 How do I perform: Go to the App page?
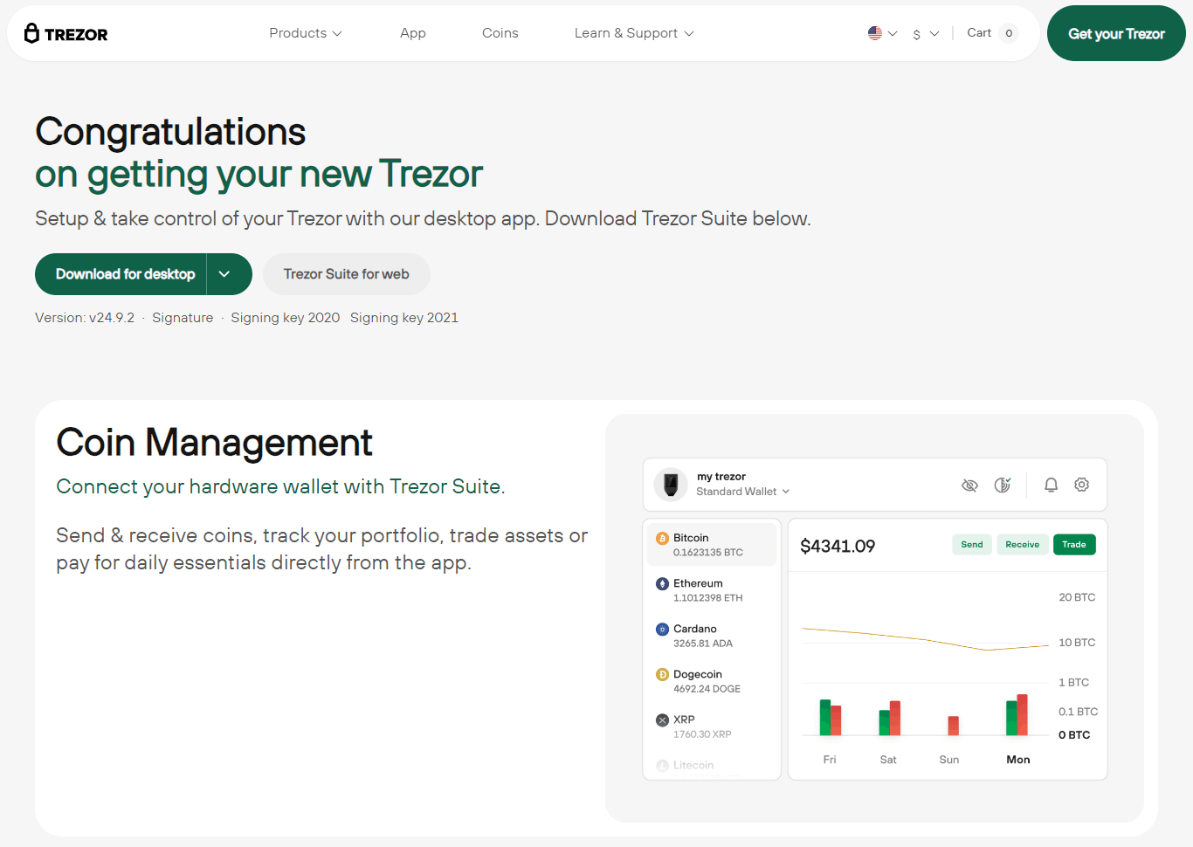click(413, 33)
